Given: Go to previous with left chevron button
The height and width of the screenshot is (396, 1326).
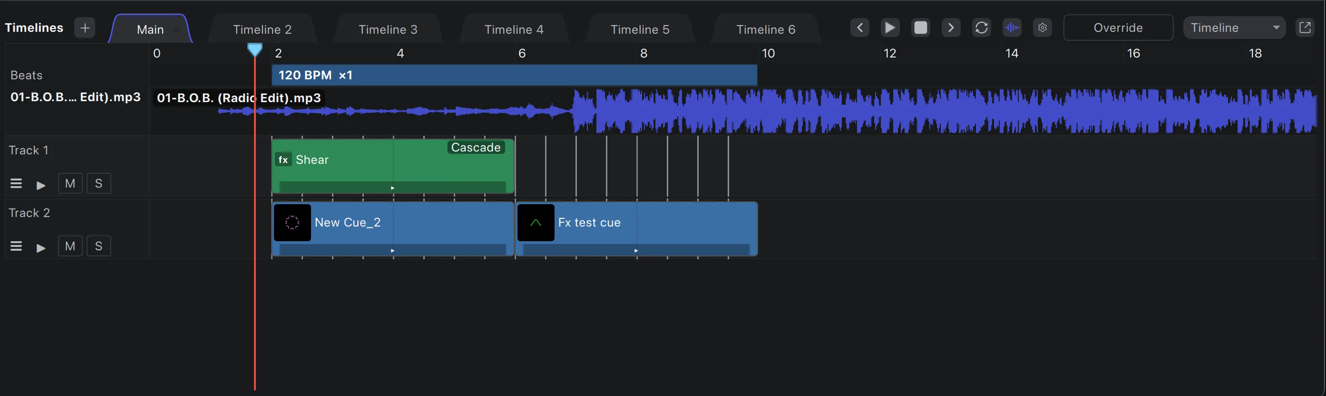Looking at the screenshot, I should 859,28.
